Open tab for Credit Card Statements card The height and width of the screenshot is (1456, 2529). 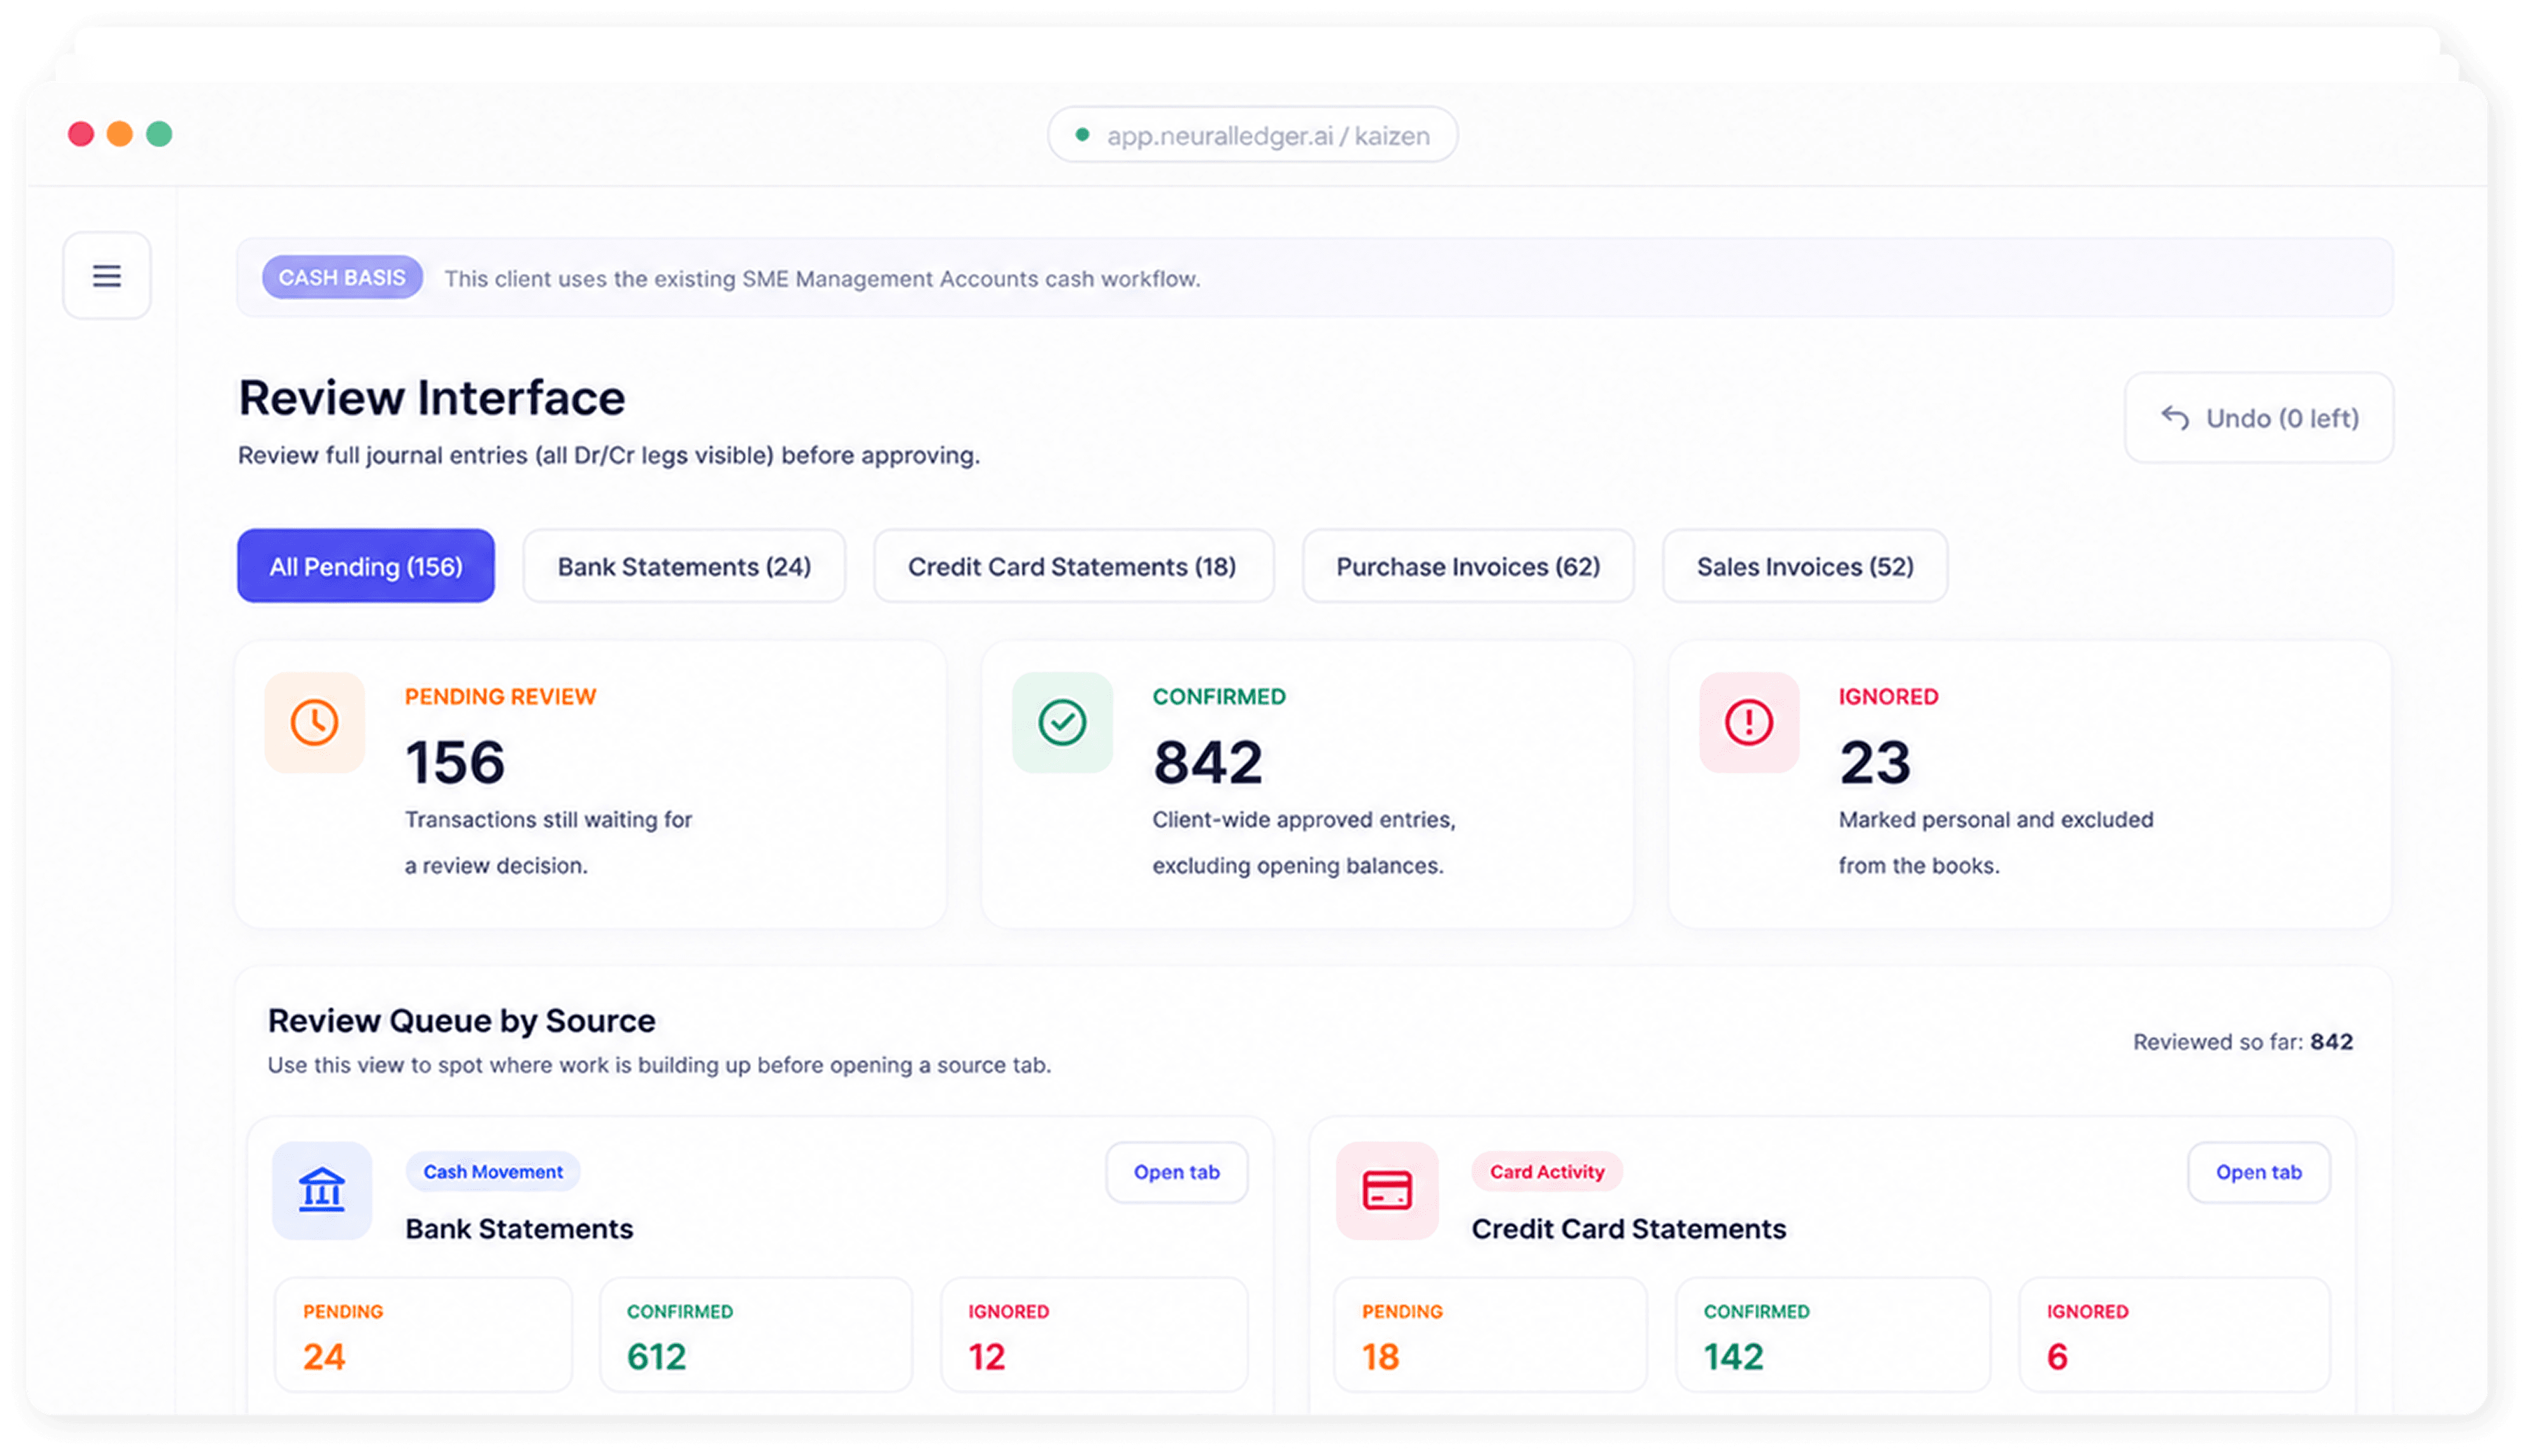2258,1172
